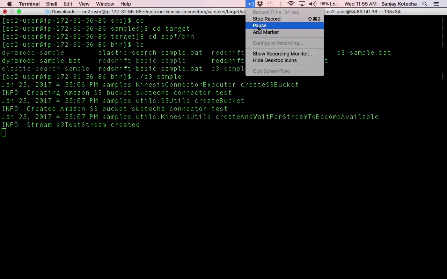This screenshot has height=279, width=447.
Task: Open the ScreenFlow camera menu bar icon
Action: click(x=250, y=4)
